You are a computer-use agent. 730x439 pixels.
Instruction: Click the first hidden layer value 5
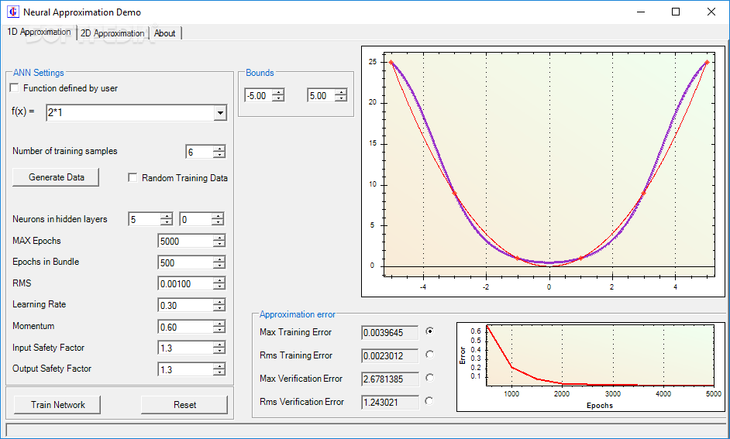[144, 220]
